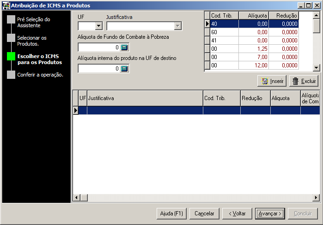Click the scroll down arrow of tax code grid
Viewport: 323px width, 225px height.
click(x=316, y=67)
